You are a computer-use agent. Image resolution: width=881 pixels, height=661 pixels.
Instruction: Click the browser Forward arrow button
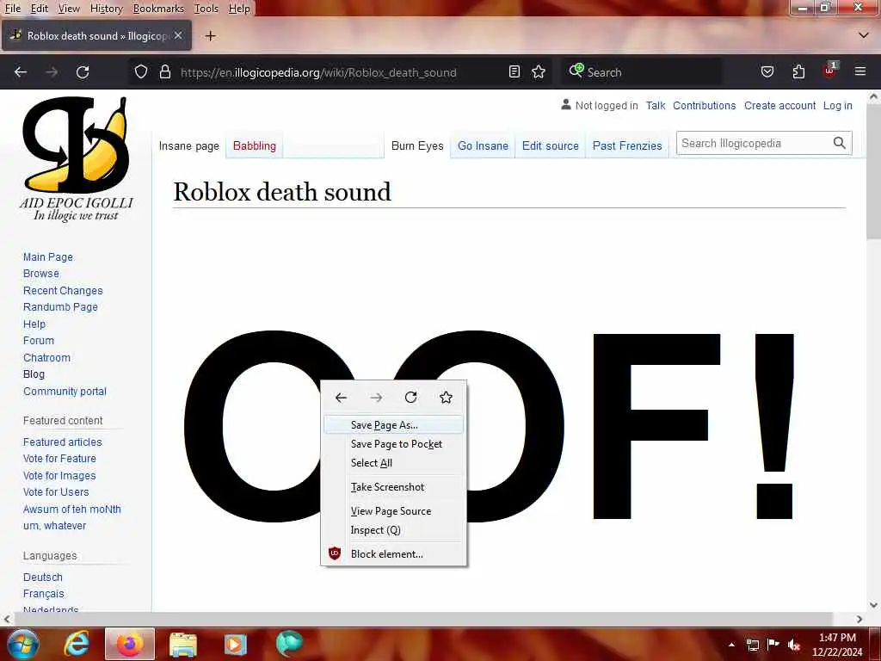[52, 72]
